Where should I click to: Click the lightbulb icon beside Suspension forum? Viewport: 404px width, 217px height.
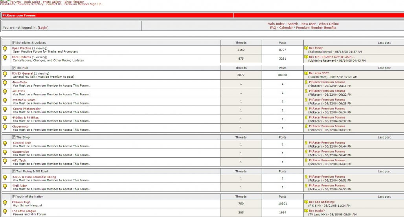[5, 152]
